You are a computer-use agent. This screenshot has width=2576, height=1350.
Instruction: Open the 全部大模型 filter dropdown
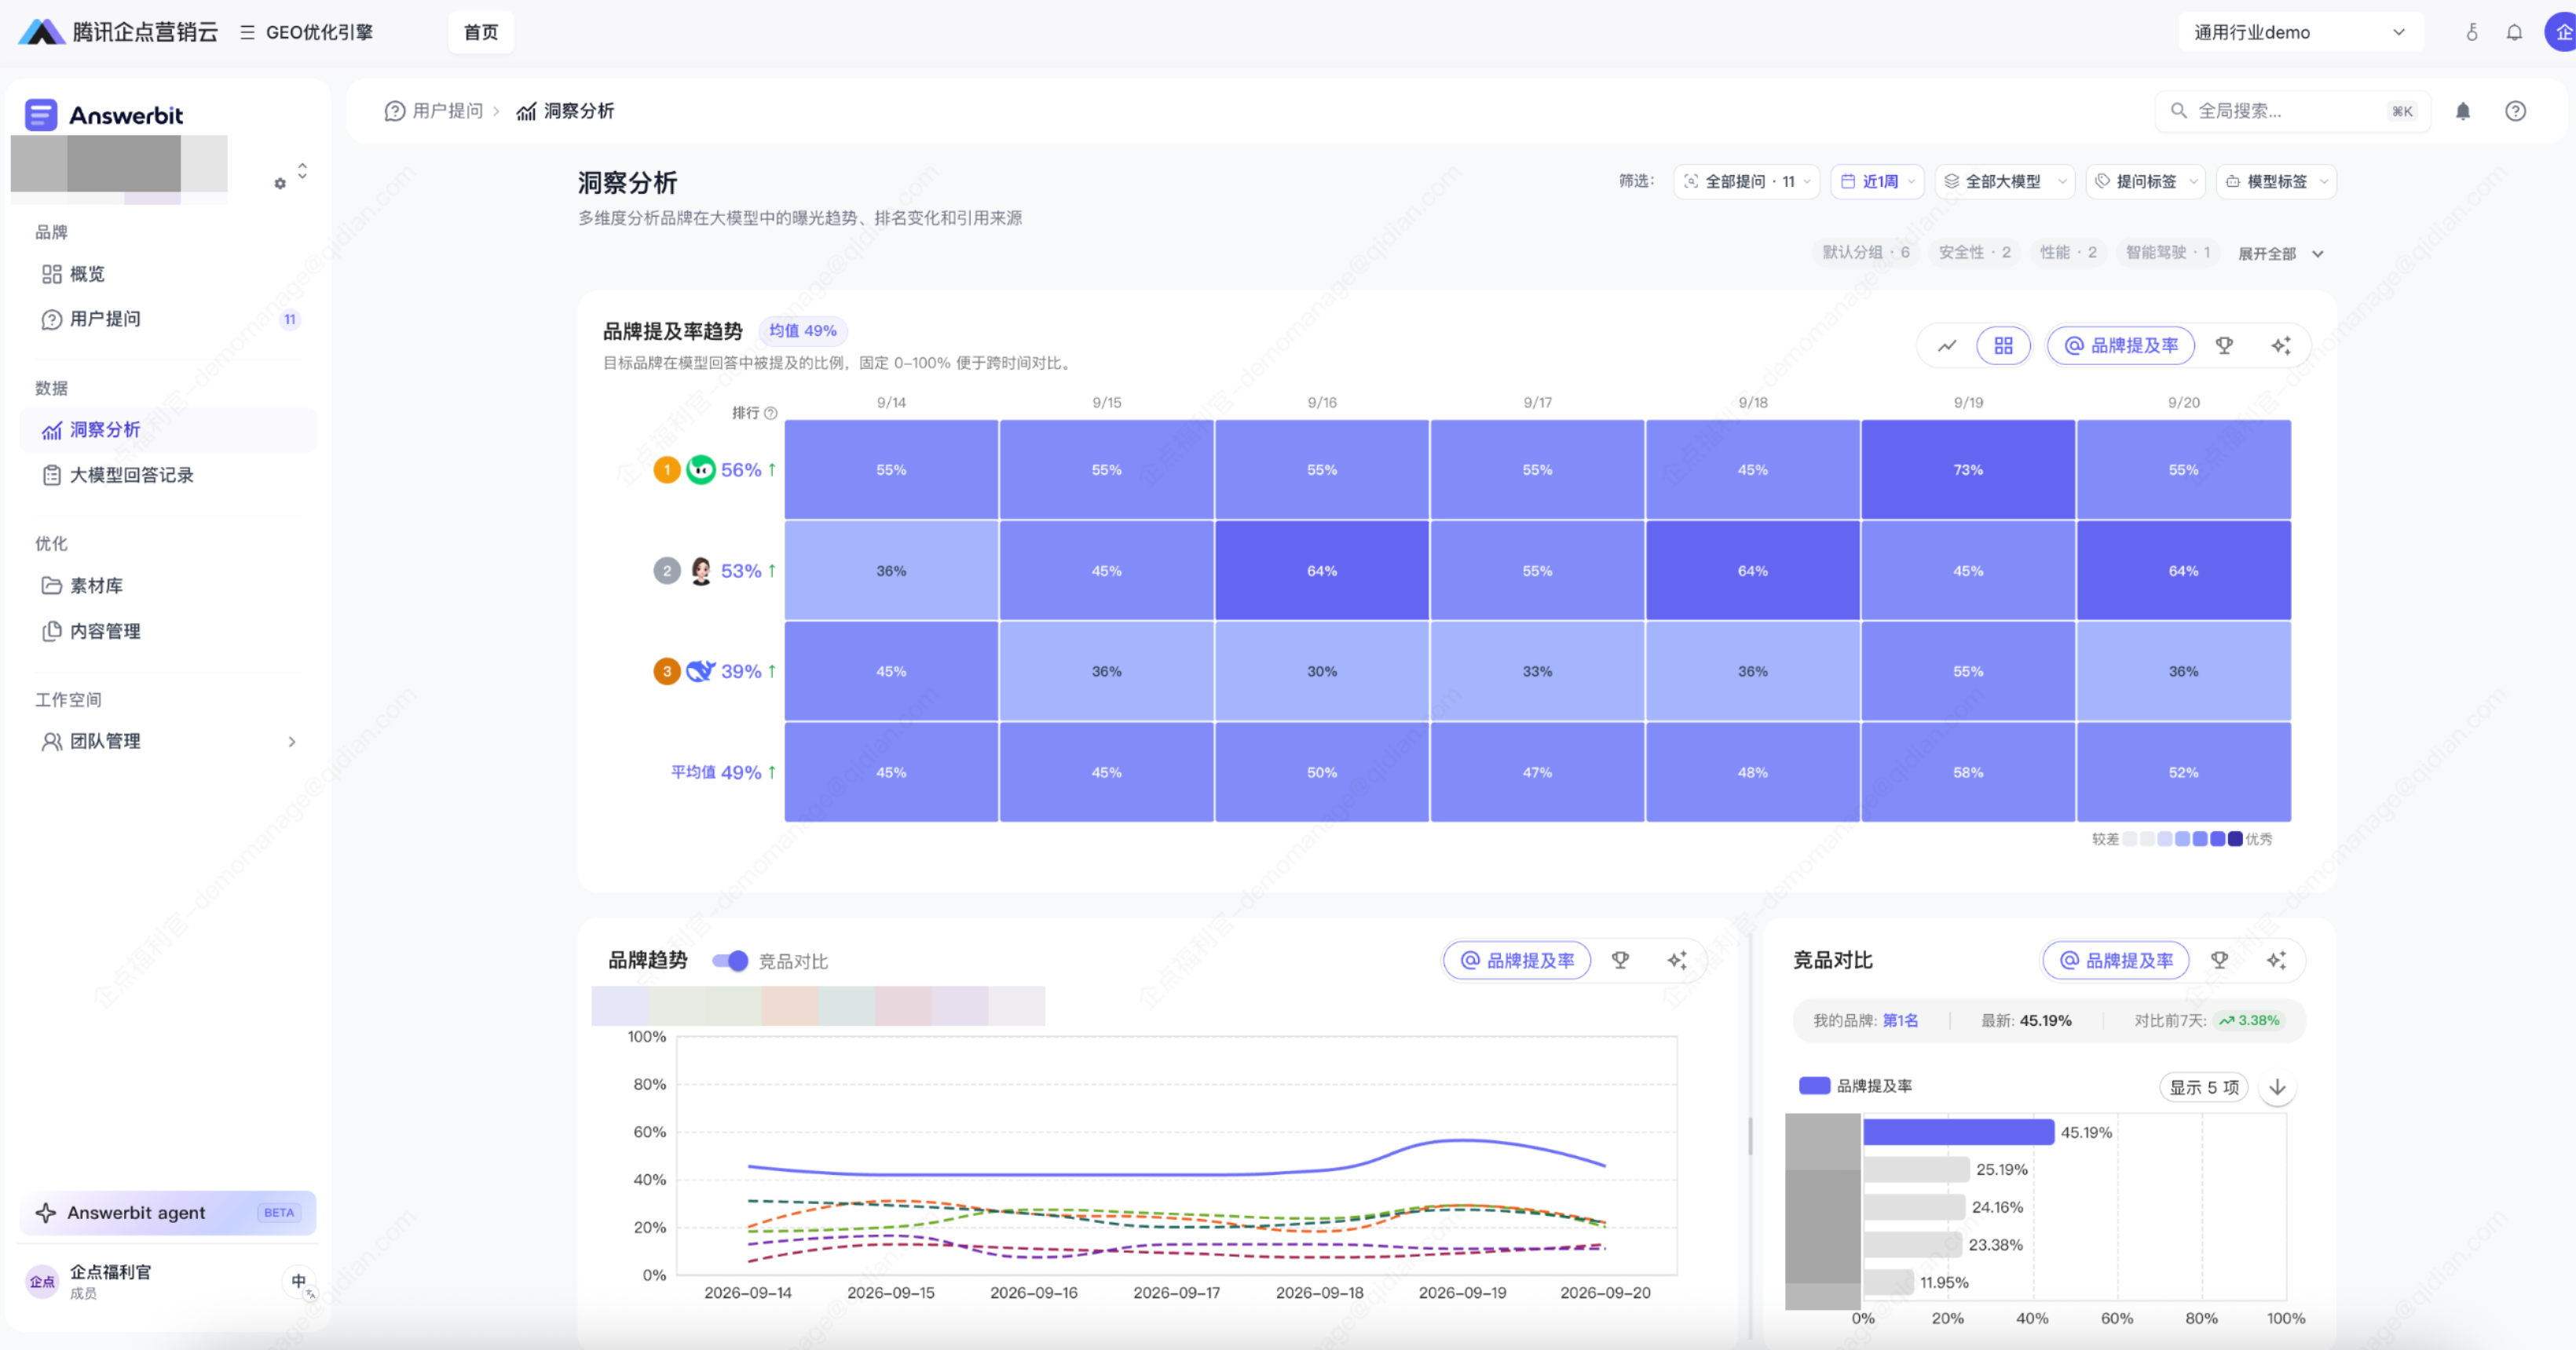coord(2004,182)
